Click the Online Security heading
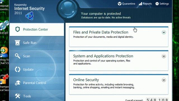Screen dimensions: 179x101 (86, 80)
